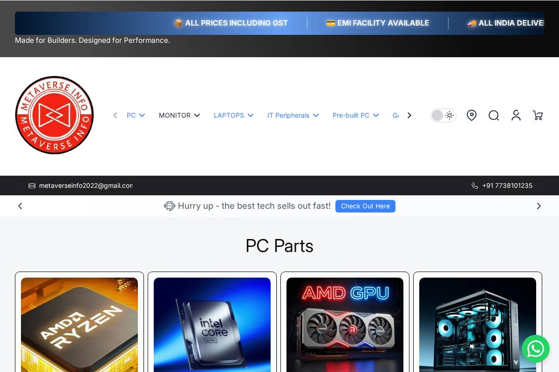Open WhatsApp chat bubble

pyautogui.click(x=536, y=349)
